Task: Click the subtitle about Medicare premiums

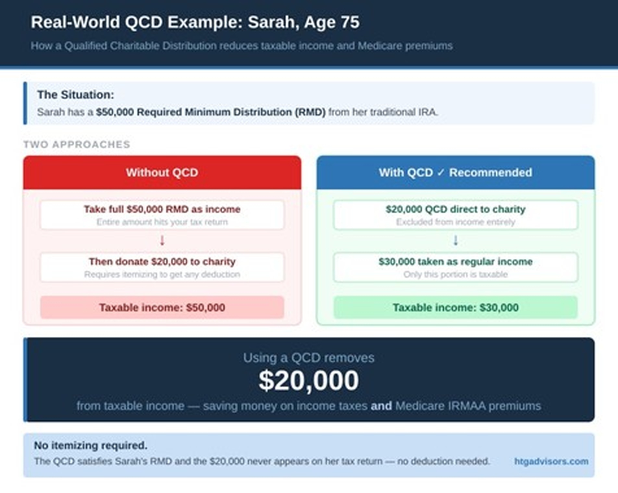Action: pos(241,46)
